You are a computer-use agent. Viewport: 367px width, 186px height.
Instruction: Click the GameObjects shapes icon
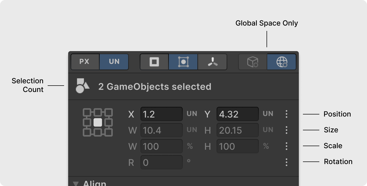click(x=82, y=86)
